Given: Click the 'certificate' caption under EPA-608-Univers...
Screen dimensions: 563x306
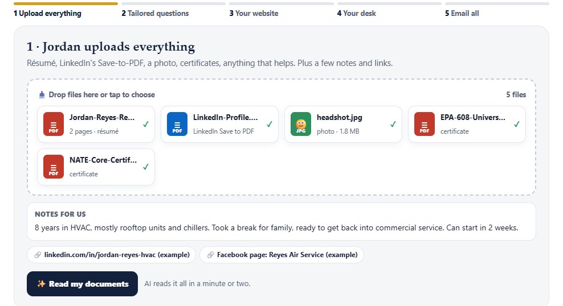Looking at the screenshot, I should coord(455,131).
